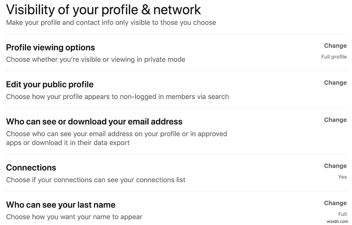The width and height of the screenshot is (352, 225).
Task: Click the connections list description text
Action: coord(96,180)
